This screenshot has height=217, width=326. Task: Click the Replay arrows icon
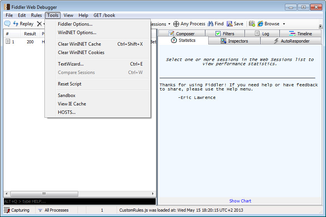pyautogui.click(x=16, y=24)
